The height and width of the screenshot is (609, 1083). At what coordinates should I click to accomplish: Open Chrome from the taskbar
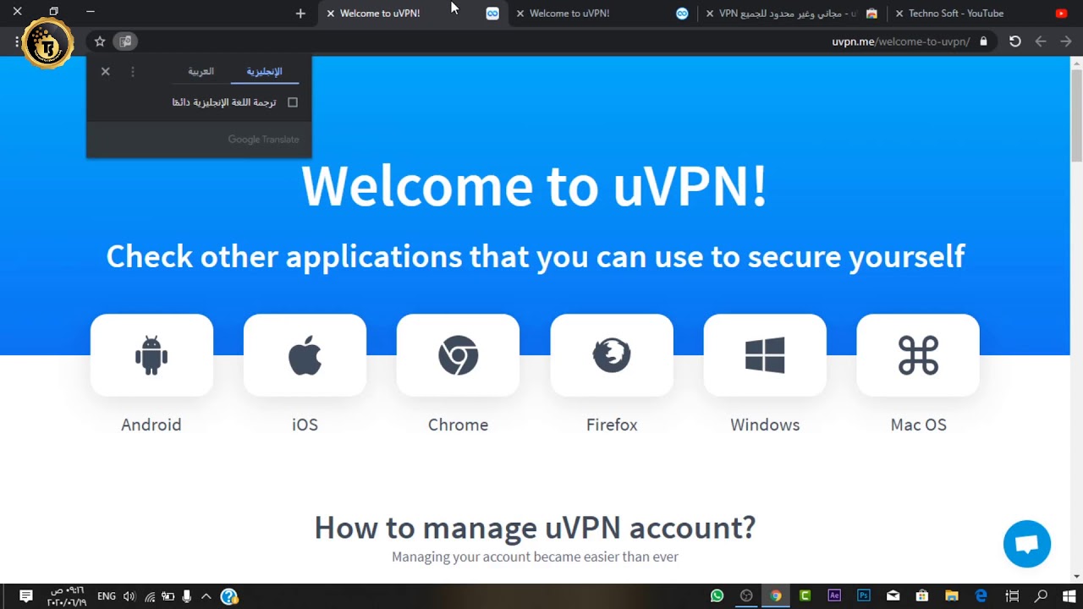point(776,595)
